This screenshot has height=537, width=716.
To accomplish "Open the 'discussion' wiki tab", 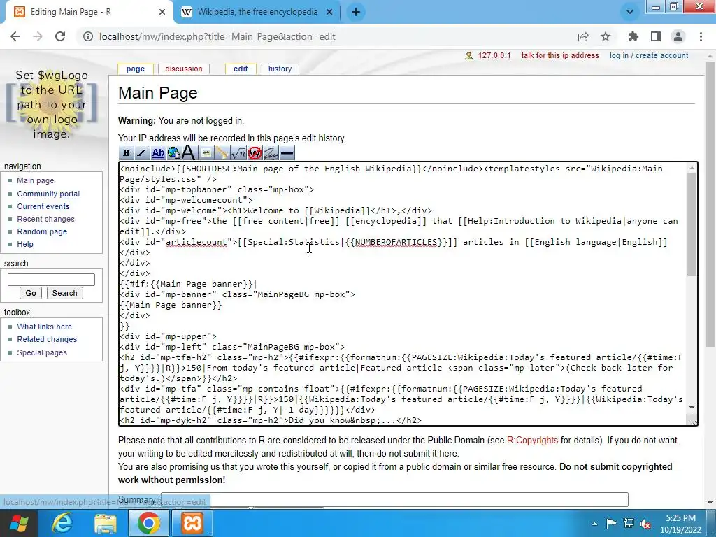I will click(x=184, y=69).
